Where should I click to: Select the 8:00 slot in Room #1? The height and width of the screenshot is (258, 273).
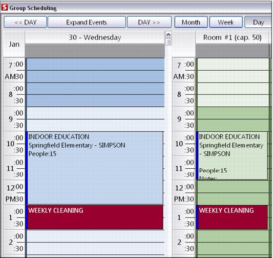tap(233, 89)
